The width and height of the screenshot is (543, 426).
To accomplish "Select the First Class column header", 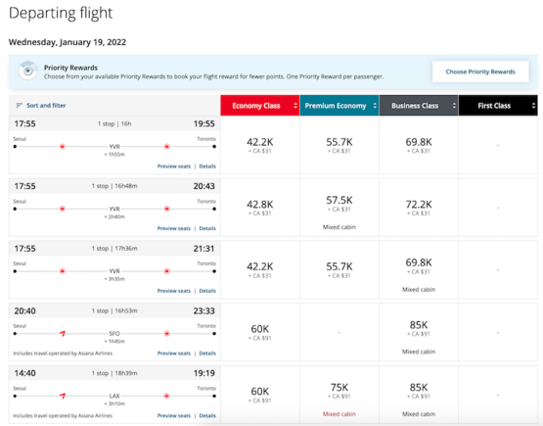I will 498,106.
